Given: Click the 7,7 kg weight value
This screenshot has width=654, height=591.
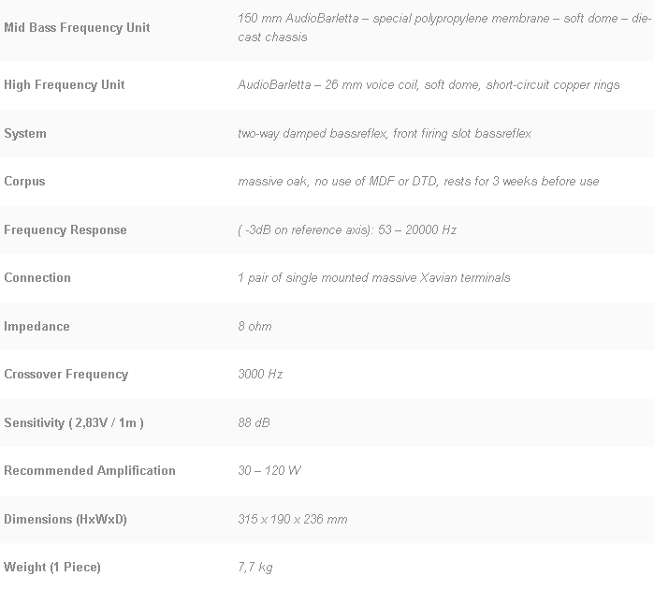Looking at the screenshot, I should 255,568.
